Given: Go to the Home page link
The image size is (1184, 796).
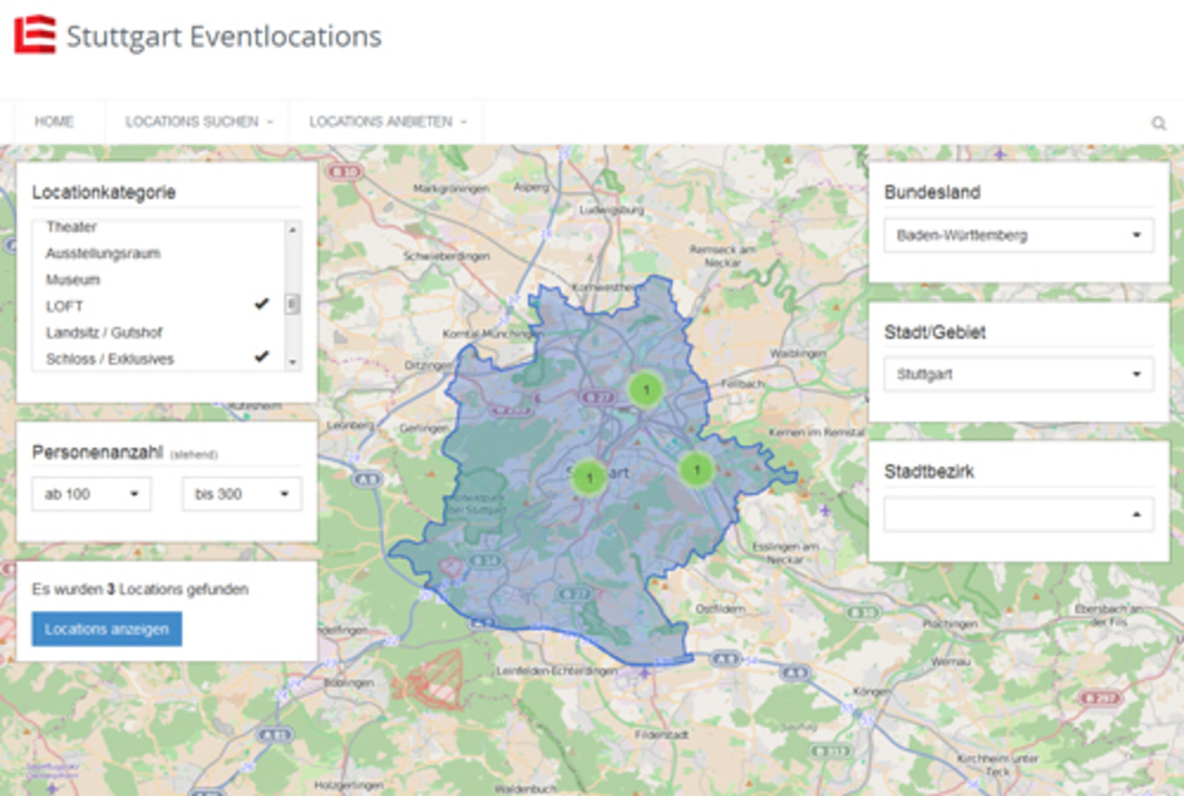Looking at the screenshot, I should (x=54, y=121).
